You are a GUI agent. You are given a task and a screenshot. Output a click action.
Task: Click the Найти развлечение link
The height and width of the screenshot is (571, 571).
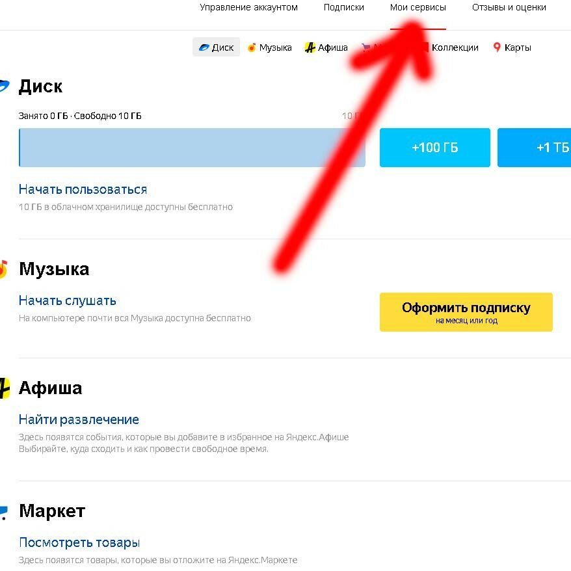(x=79, y=419)
